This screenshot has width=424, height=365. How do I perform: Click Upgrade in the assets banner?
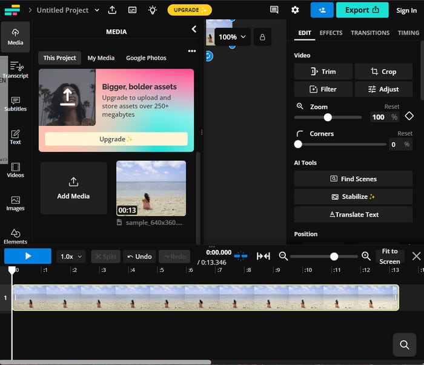(x=116, y=139)
